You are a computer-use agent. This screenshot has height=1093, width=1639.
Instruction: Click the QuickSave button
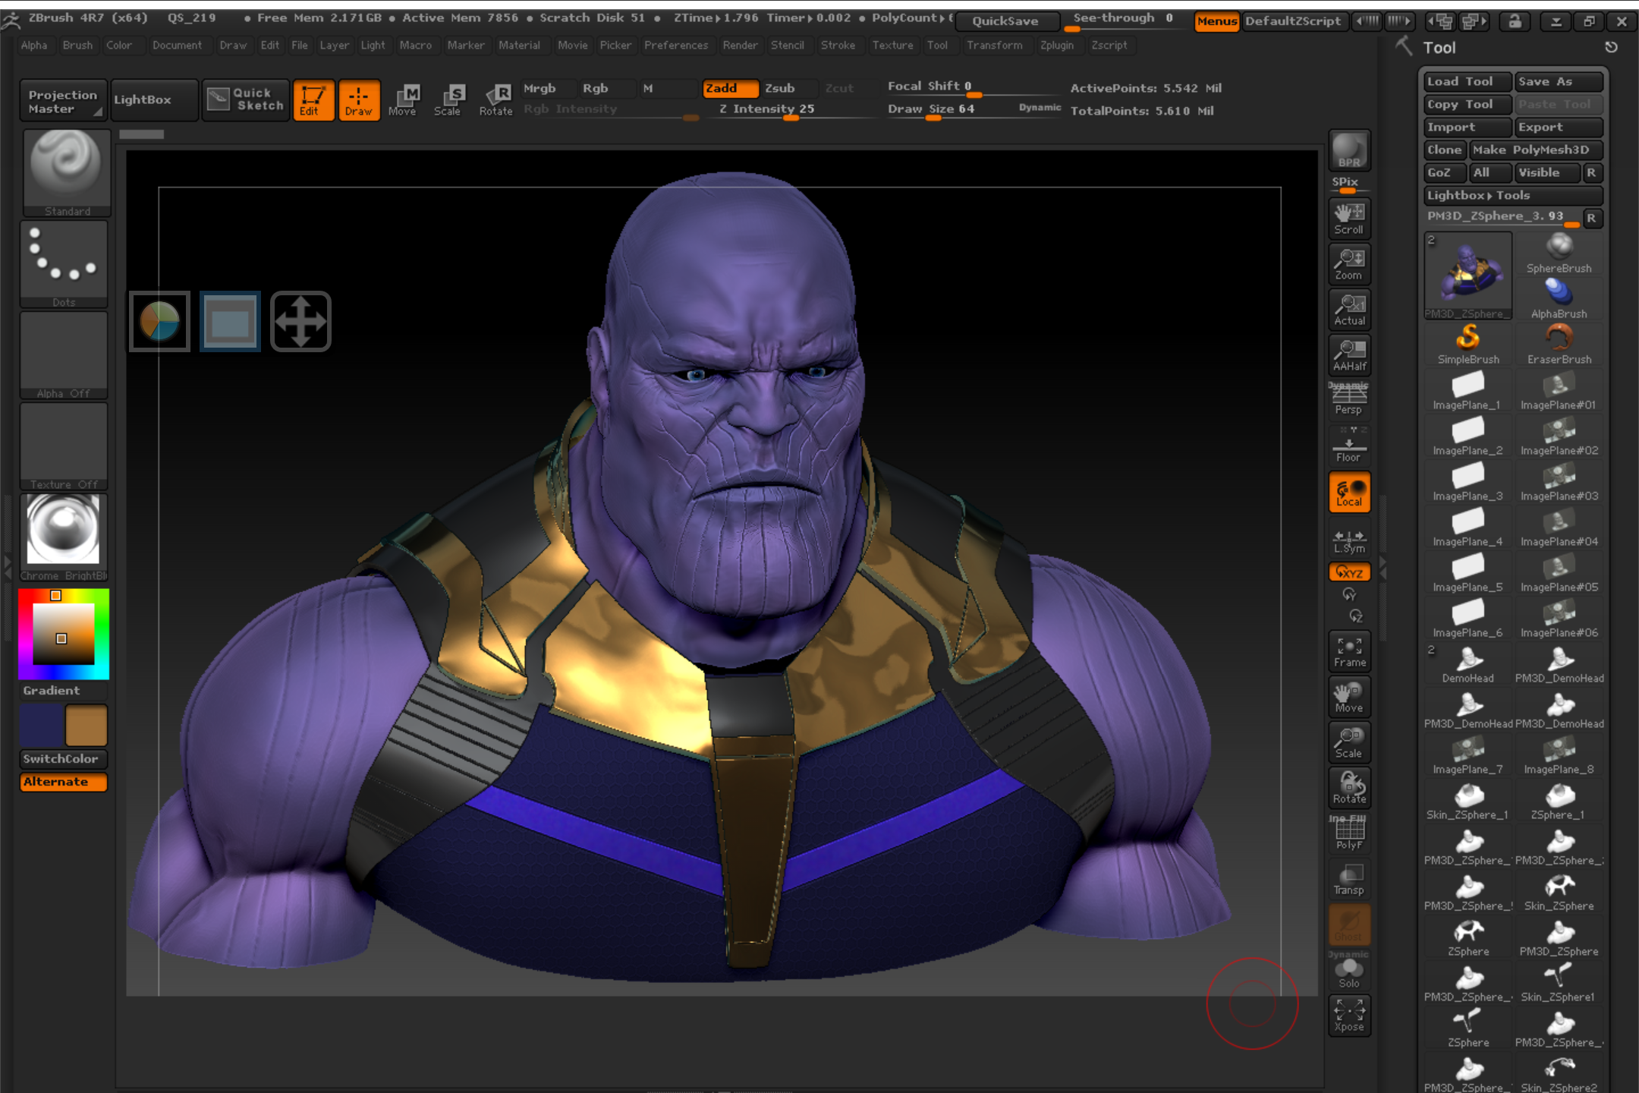(1006, 21)
